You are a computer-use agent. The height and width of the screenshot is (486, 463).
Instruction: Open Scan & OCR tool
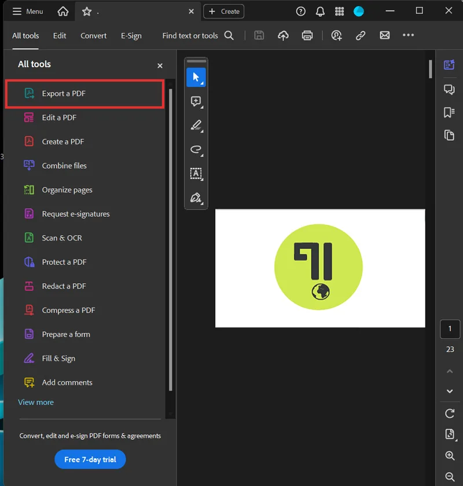[x=85, y=238]
